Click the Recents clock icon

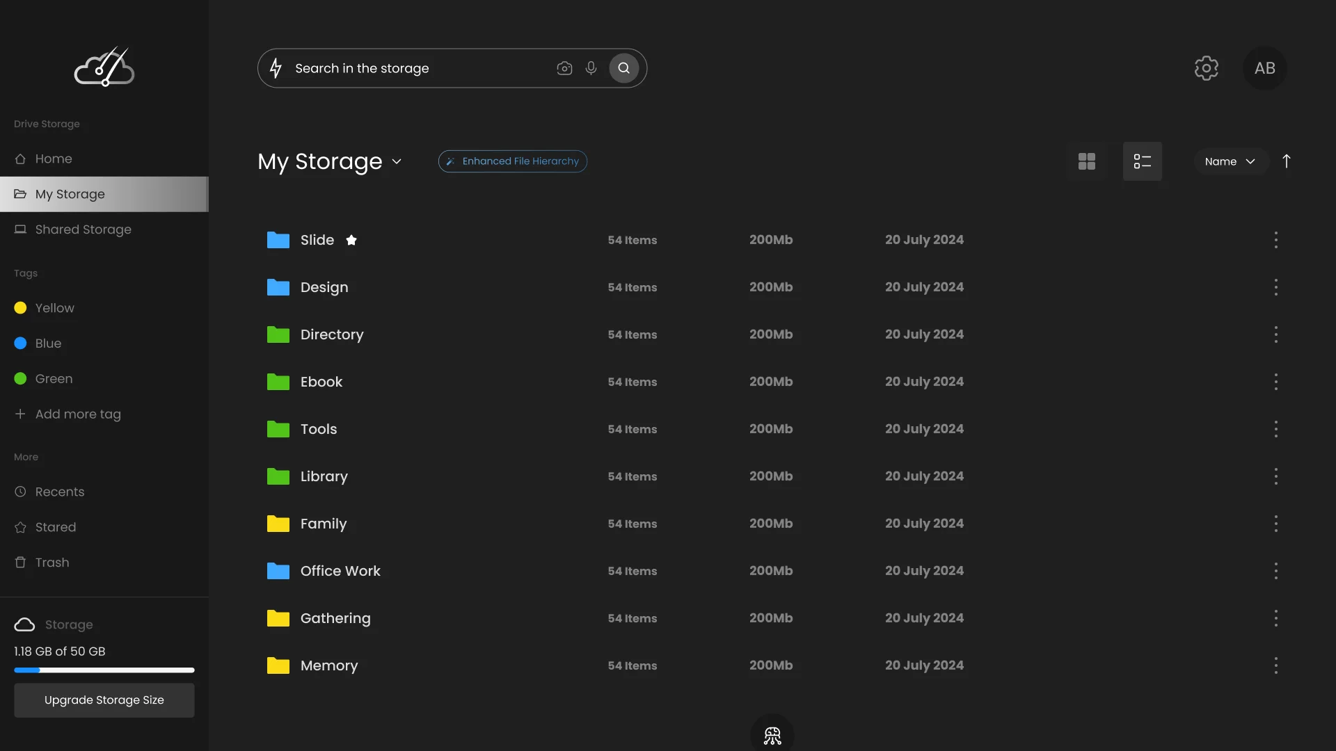pos(20,492)
